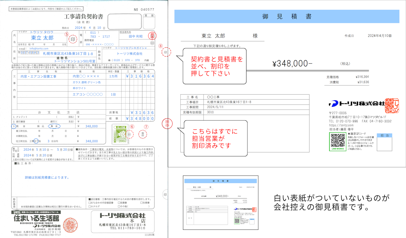The height and width of the screenshot is (238, 406).
Task: Click the 工事期間 2024/5/11 row
Action: [x=245, y=107]
